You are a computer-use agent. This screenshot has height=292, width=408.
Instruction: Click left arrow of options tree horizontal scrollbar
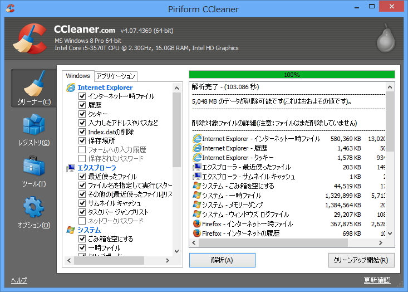point(69,260)
